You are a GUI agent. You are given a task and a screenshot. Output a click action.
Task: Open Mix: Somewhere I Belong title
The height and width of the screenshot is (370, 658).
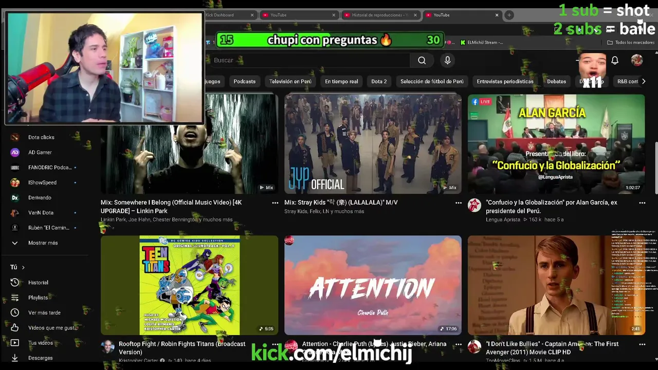(x=171, y=207)
